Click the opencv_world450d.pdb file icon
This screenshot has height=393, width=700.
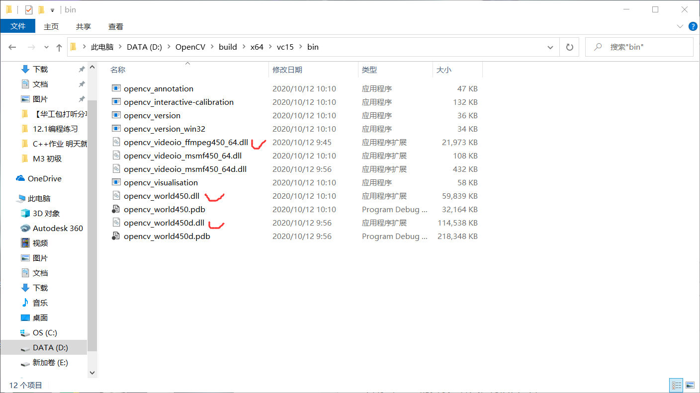116,236
